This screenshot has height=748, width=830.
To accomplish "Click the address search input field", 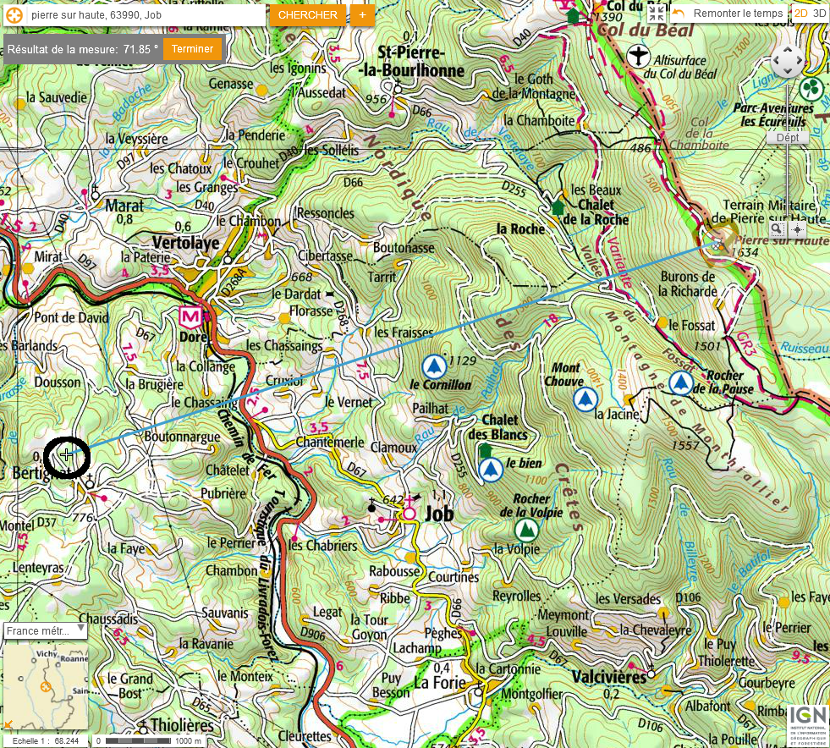I will [x=144, y=15].
